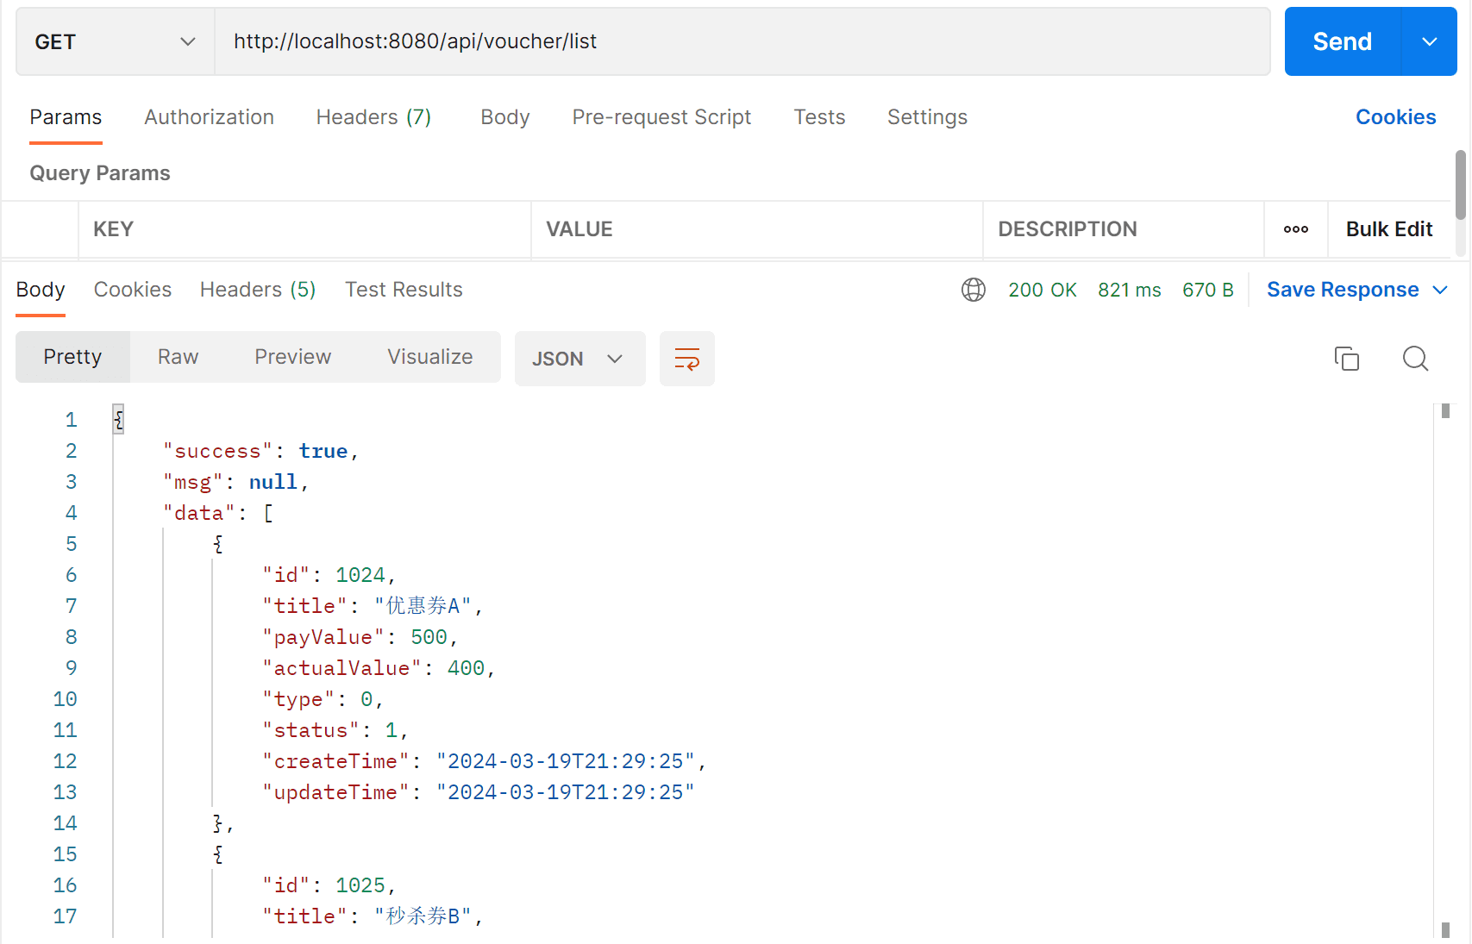Open the network globe info icon
The width and height of the screenshot is (1472, 944).
pyautogui.click(x=974, y=290)
